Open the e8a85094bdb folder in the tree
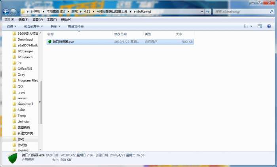This screenshot has height=167, width=277. pos(26,45)
